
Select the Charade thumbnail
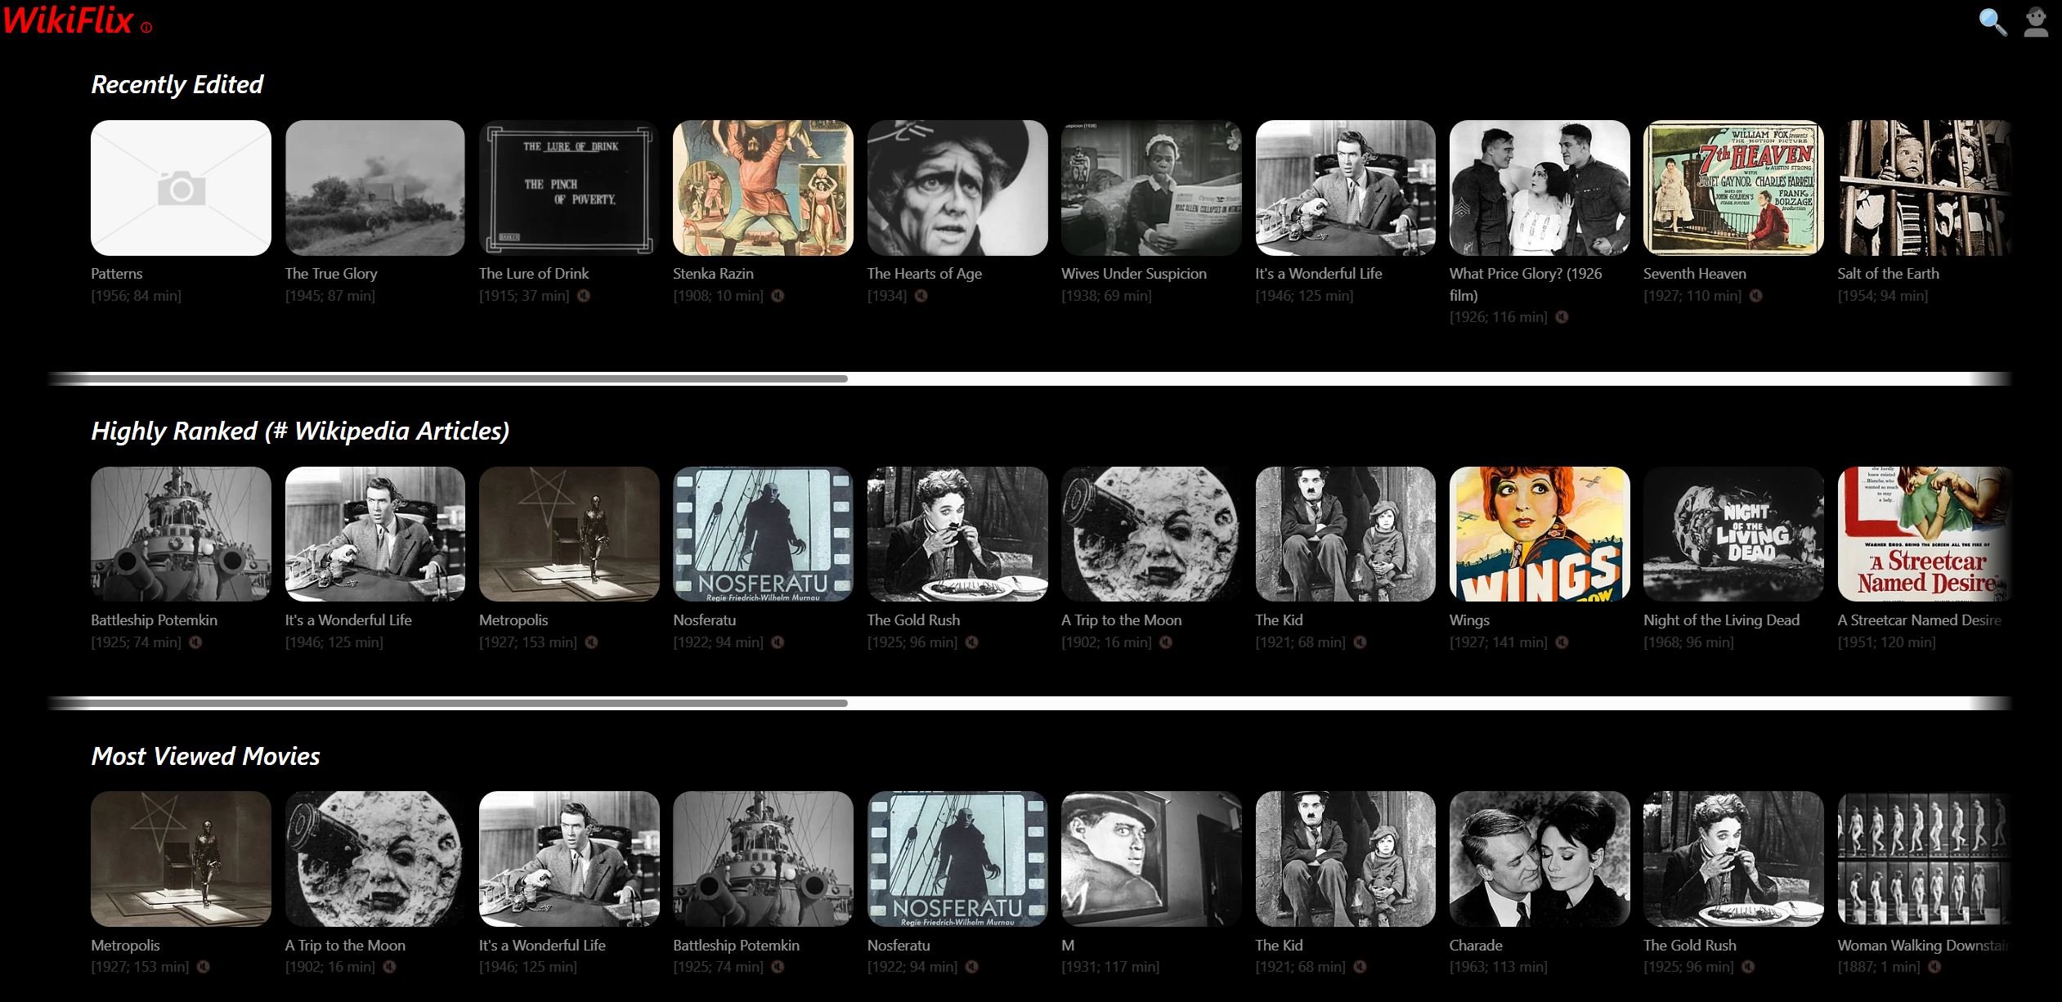pos(1540,859)
